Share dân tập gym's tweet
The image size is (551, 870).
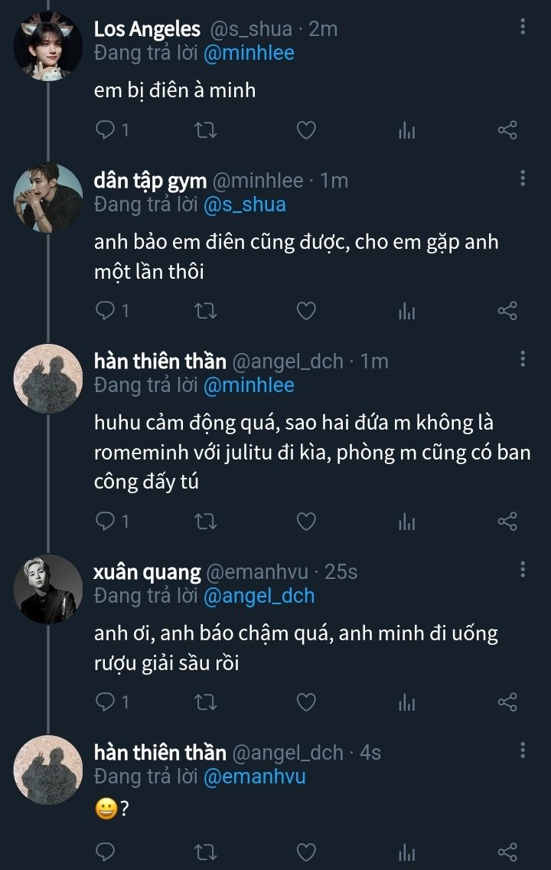[507, 311]
